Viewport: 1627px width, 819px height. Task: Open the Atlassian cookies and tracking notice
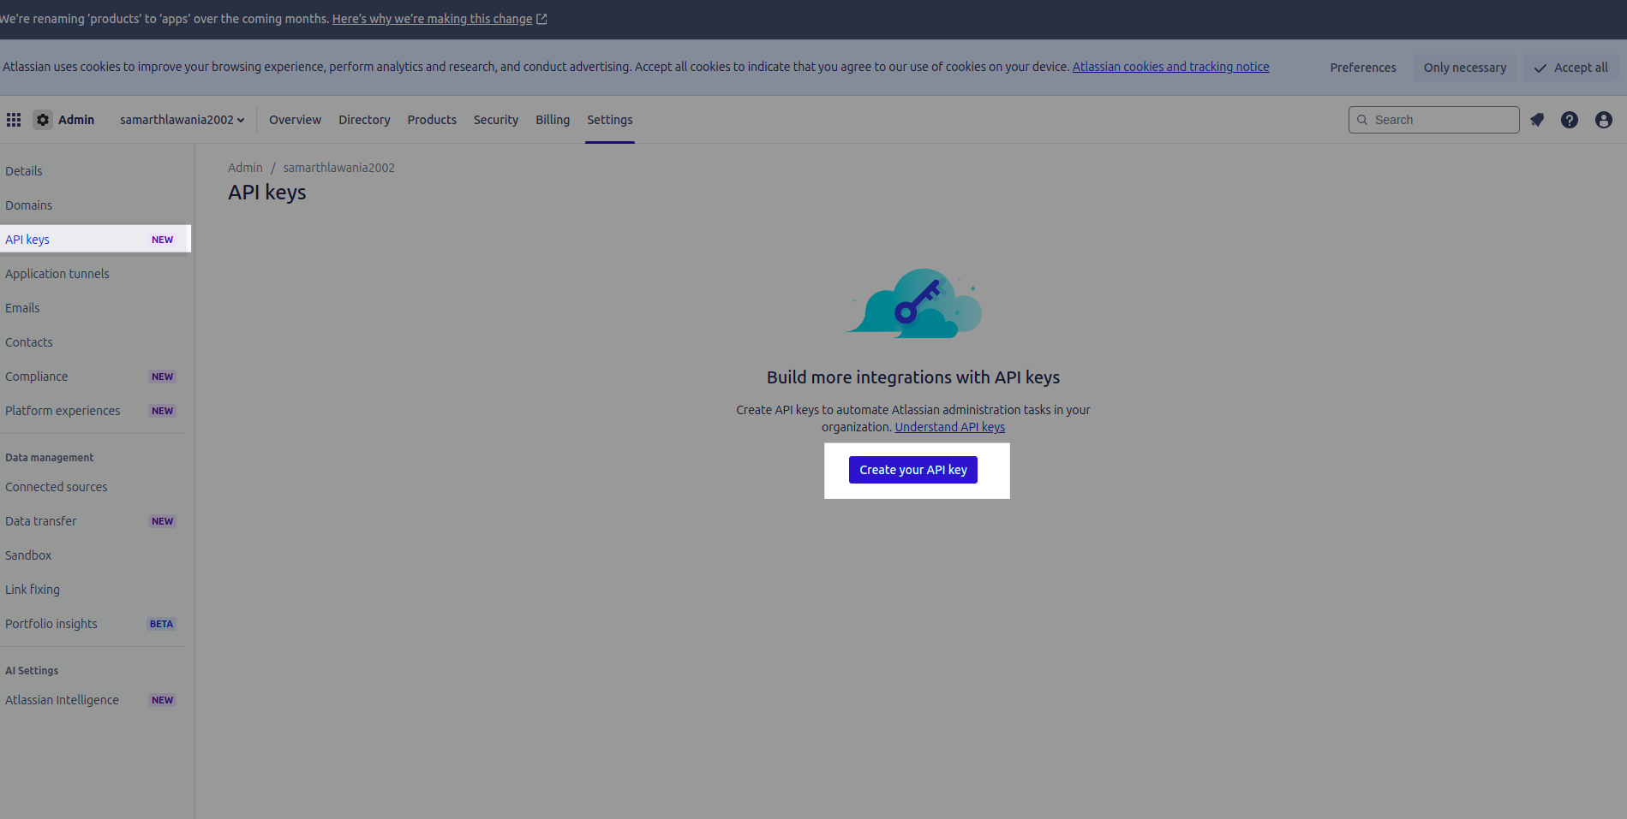pos(1170,67)
